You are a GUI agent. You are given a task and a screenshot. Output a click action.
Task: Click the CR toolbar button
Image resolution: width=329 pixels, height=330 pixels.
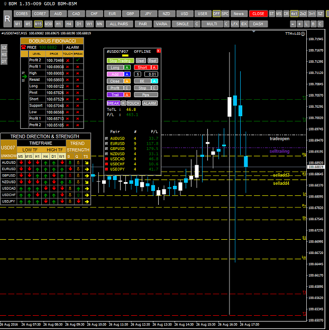[x=286, y=14]
